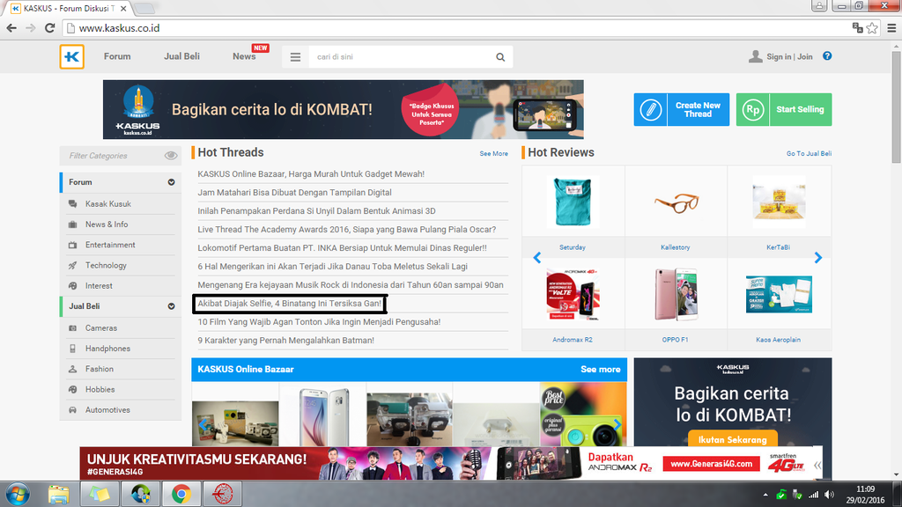Click the KASKUS logo home icon
This screenshot has width=902, height=507.
(72, 57)
